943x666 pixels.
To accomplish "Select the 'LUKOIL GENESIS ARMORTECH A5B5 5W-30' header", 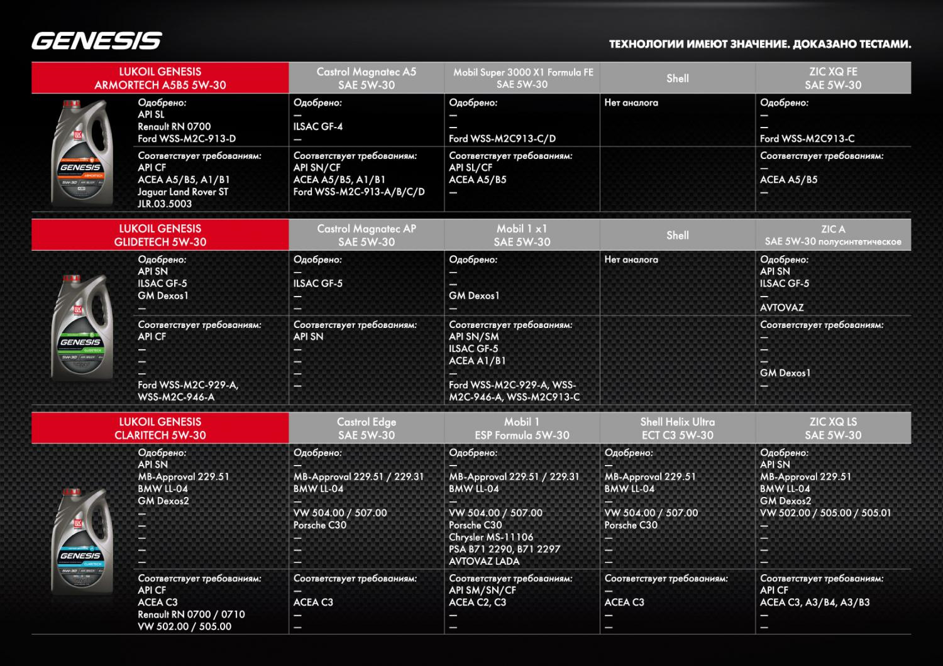I will point(160,79).
